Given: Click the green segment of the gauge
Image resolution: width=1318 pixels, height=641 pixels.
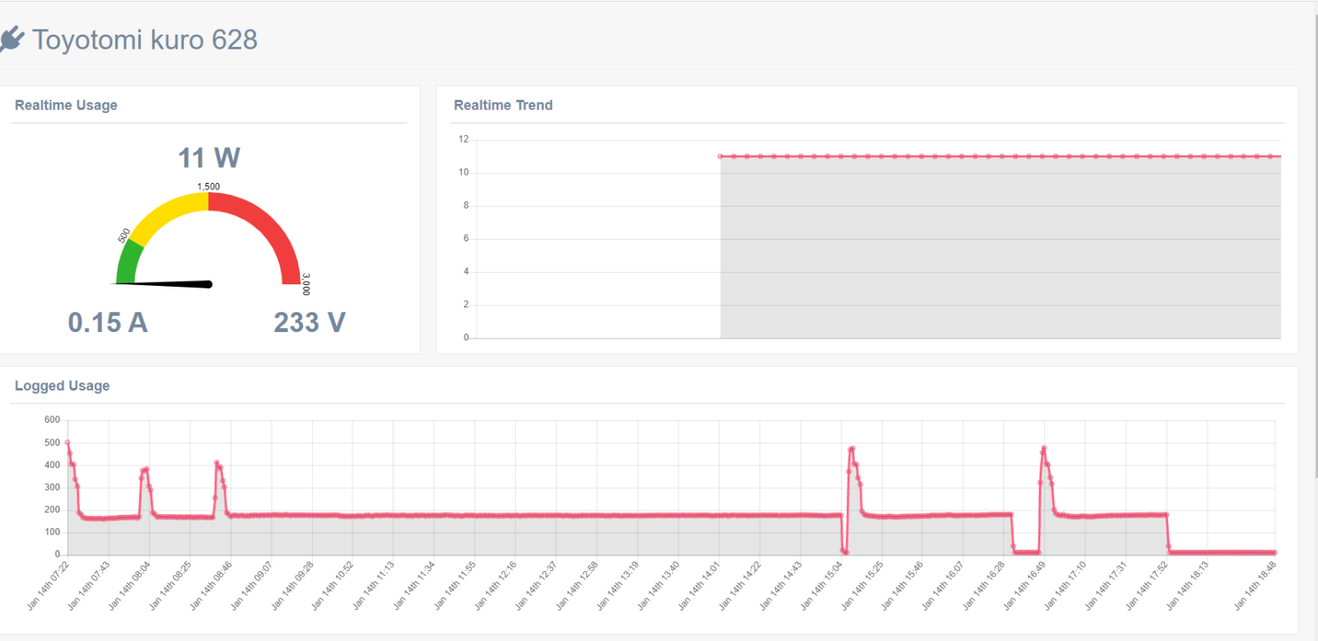Looking at the screenshot, I should pos(129,263).
